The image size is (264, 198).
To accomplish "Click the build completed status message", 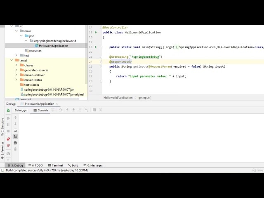I will coord(47,170).
